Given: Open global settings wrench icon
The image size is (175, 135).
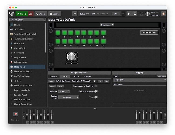Looking at the screenshot, I should point(74,14).
